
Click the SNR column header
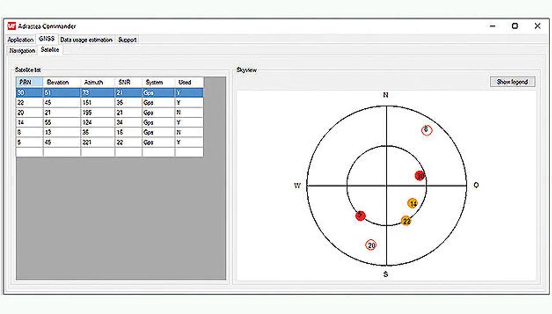(128, 82)
